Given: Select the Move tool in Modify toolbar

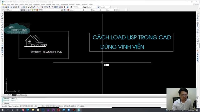Looking at the screenshot, I should 197,25.
